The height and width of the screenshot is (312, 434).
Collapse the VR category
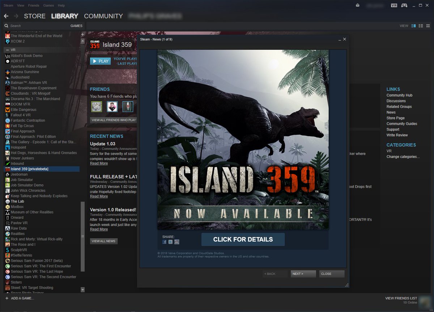click(x=7, y=49)
